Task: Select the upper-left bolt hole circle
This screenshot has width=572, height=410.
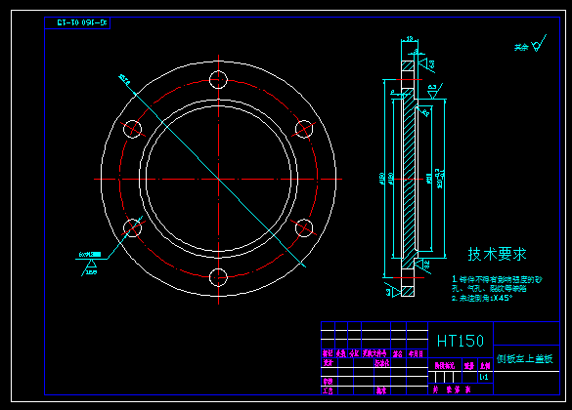Action: 132,129
